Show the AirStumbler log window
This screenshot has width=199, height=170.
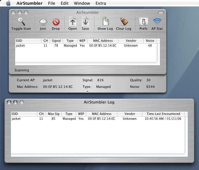click(x=105, y=22)
